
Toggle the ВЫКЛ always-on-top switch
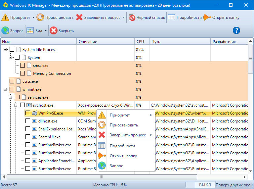(x=200, y=185)
